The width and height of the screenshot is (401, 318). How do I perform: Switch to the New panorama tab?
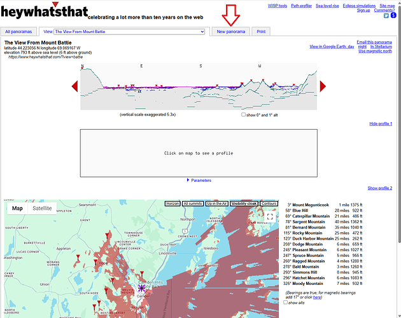[x=230, y=31]
